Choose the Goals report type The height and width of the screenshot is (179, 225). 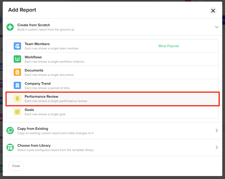tap(29, 110)
